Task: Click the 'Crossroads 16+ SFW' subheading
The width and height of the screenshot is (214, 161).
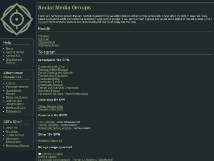Action: coord(53,60)
